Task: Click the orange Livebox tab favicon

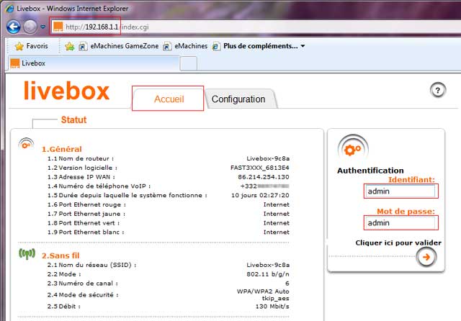Action: 14,63
